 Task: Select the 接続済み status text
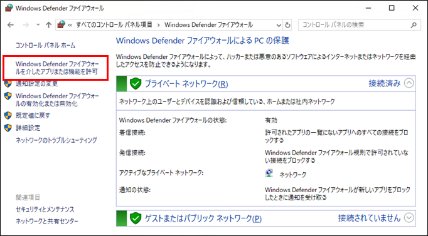point(384,83)
